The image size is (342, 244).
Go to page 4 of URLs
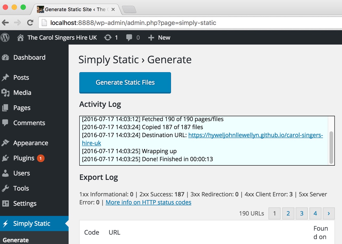[315, 214]
